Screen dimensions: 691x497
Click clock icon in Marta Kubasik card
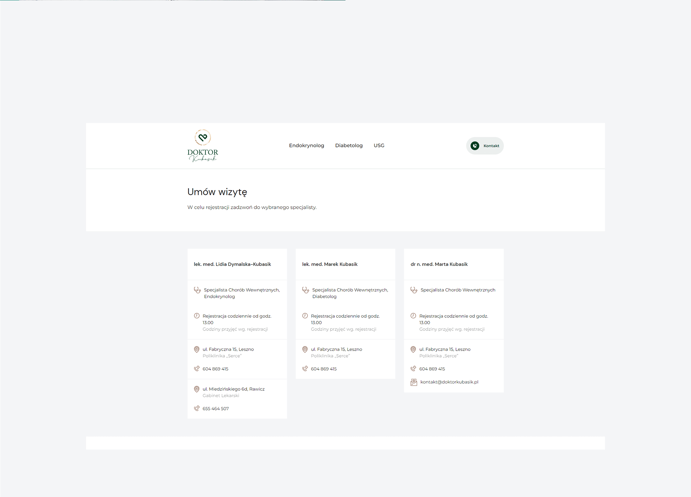point(413,316)
